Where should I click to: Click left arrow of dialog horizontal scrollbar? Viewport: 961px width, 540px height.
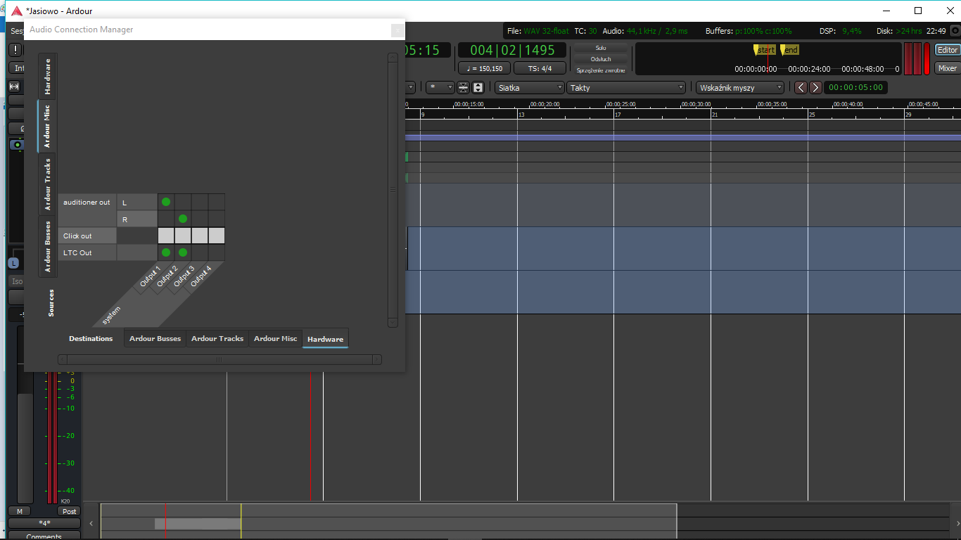[x=63, y=359]
